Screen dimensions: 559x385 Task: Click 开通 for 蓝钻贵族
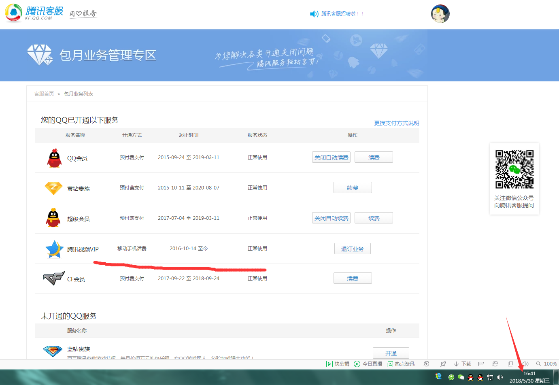click(x=391, y=353)
